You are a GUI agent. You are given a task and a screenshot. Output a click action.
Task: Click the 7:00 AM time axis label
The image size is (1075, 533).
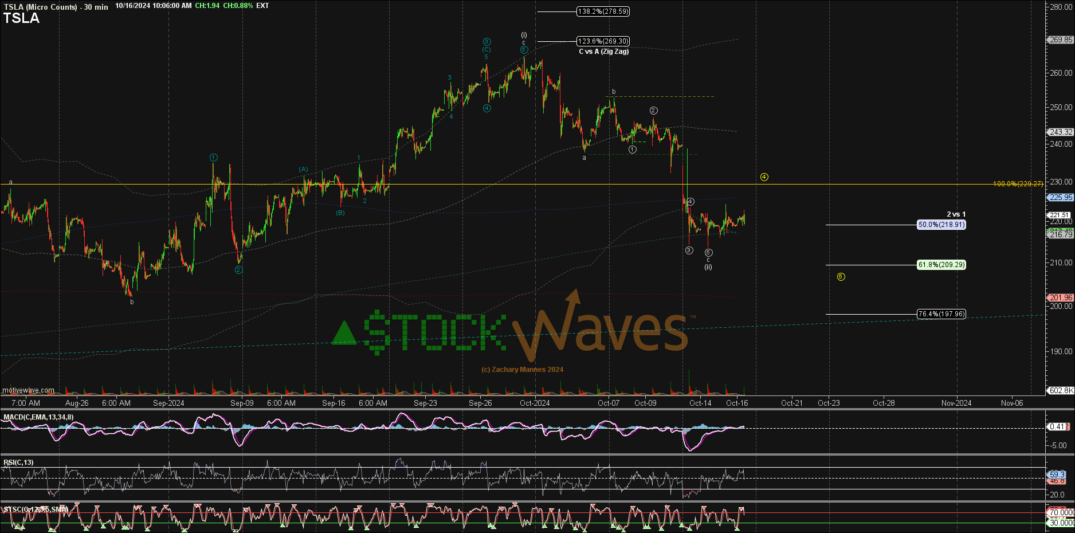pyautogui.click(x=25, y=403)
